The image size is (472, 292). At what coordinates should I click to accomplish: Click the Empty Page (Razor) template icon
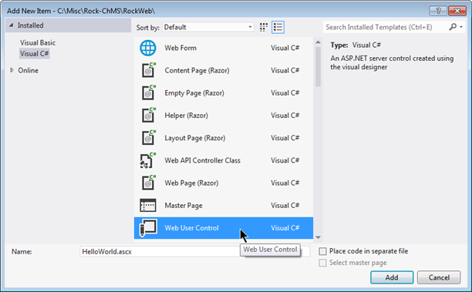coord(149,92)
